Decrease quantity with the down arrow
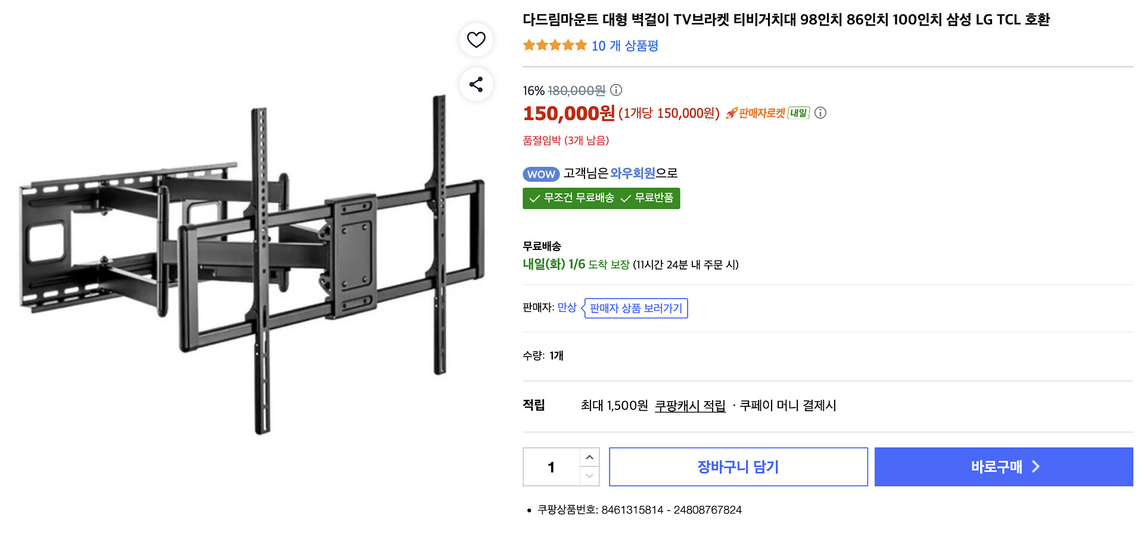Viewport: 1144px width, 535px height. coord(589,476)
